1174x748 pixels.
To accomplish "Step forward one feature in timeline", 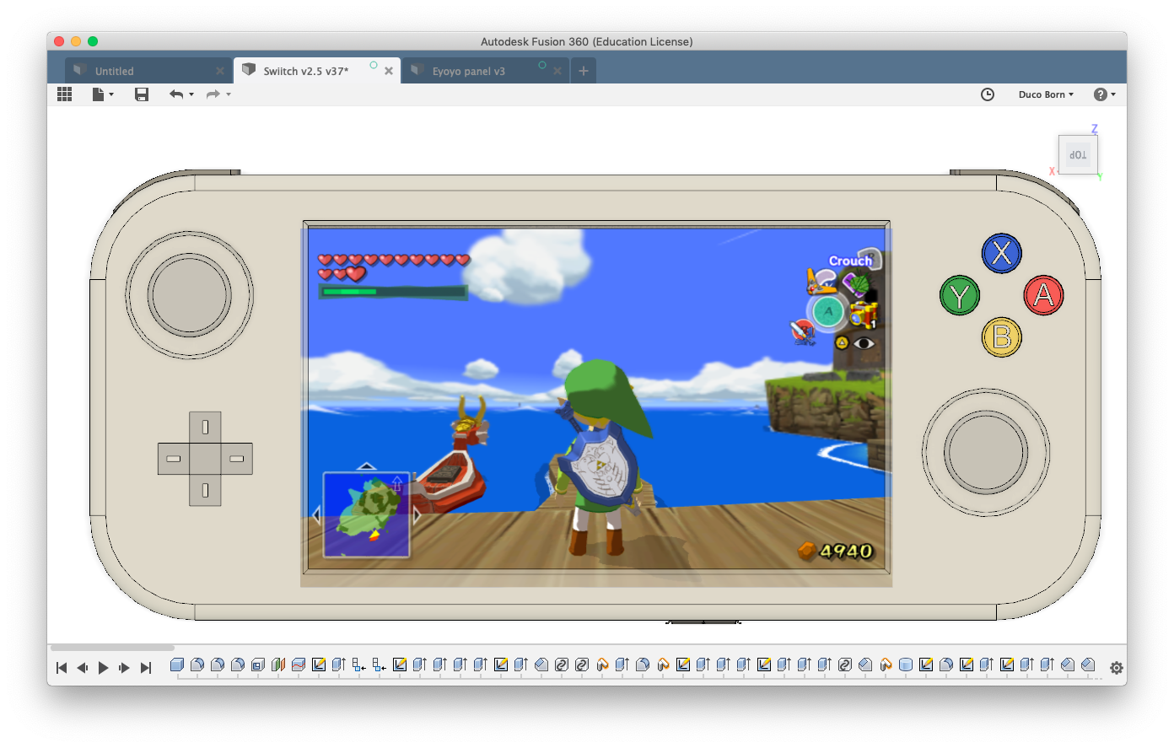I will (x=125, y=668).
